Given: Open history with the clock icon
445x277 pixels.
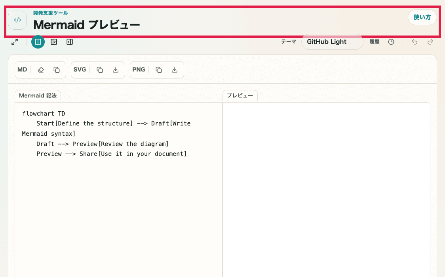Looking at the screenshot, I should [x=391, y=42].
